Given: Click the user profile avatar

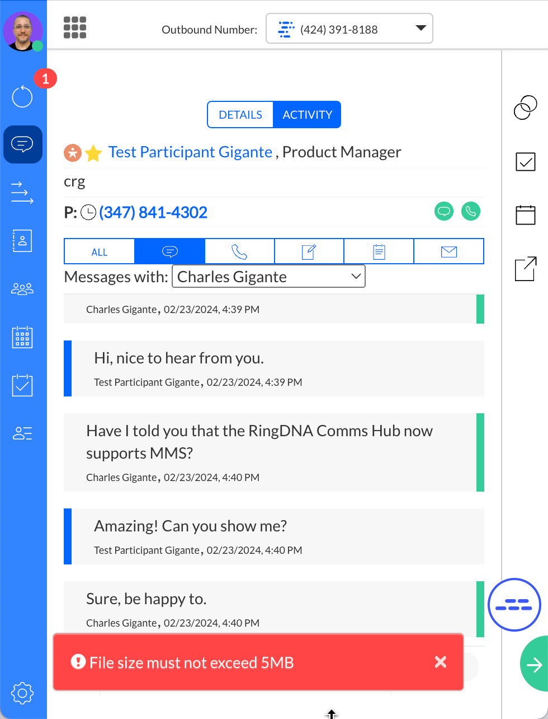Looking at the screenshot, I should click(22, 31).
